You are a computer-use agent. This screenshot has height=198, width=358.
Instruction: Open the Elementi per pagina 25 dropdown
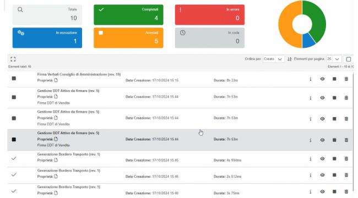click(x=334, y=59)
